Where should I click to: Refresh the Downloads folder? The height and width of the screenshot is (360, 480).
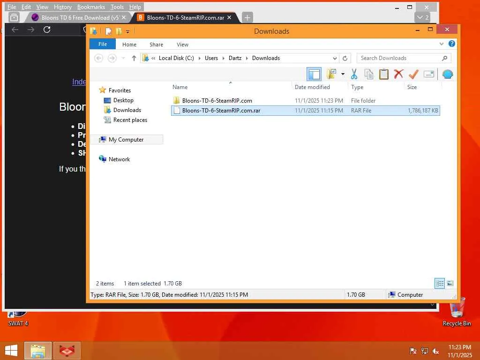point(345,58)
